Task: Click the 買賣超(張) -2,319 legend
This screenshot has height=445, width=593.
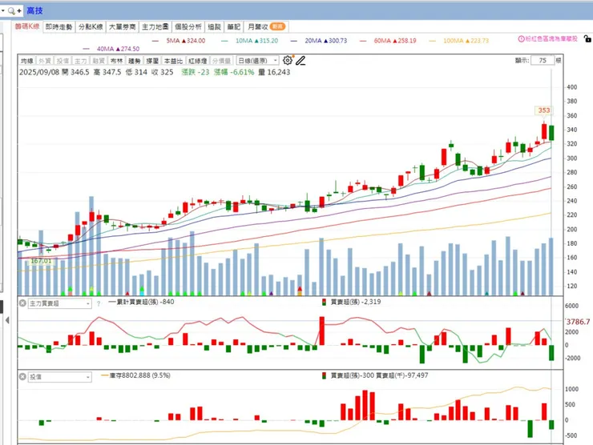Action: click(352, 302)
